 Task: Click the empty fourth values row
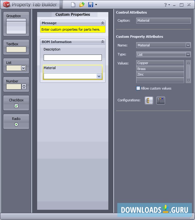160,80
